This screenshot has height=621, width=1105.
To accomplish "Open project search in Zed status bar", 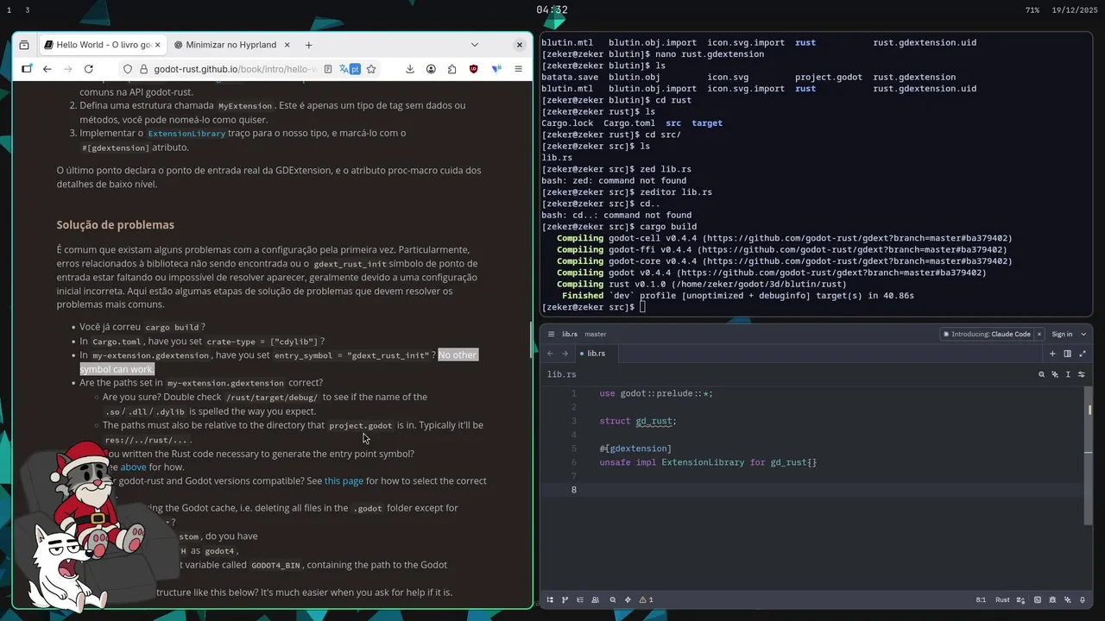I will (613, 599).
